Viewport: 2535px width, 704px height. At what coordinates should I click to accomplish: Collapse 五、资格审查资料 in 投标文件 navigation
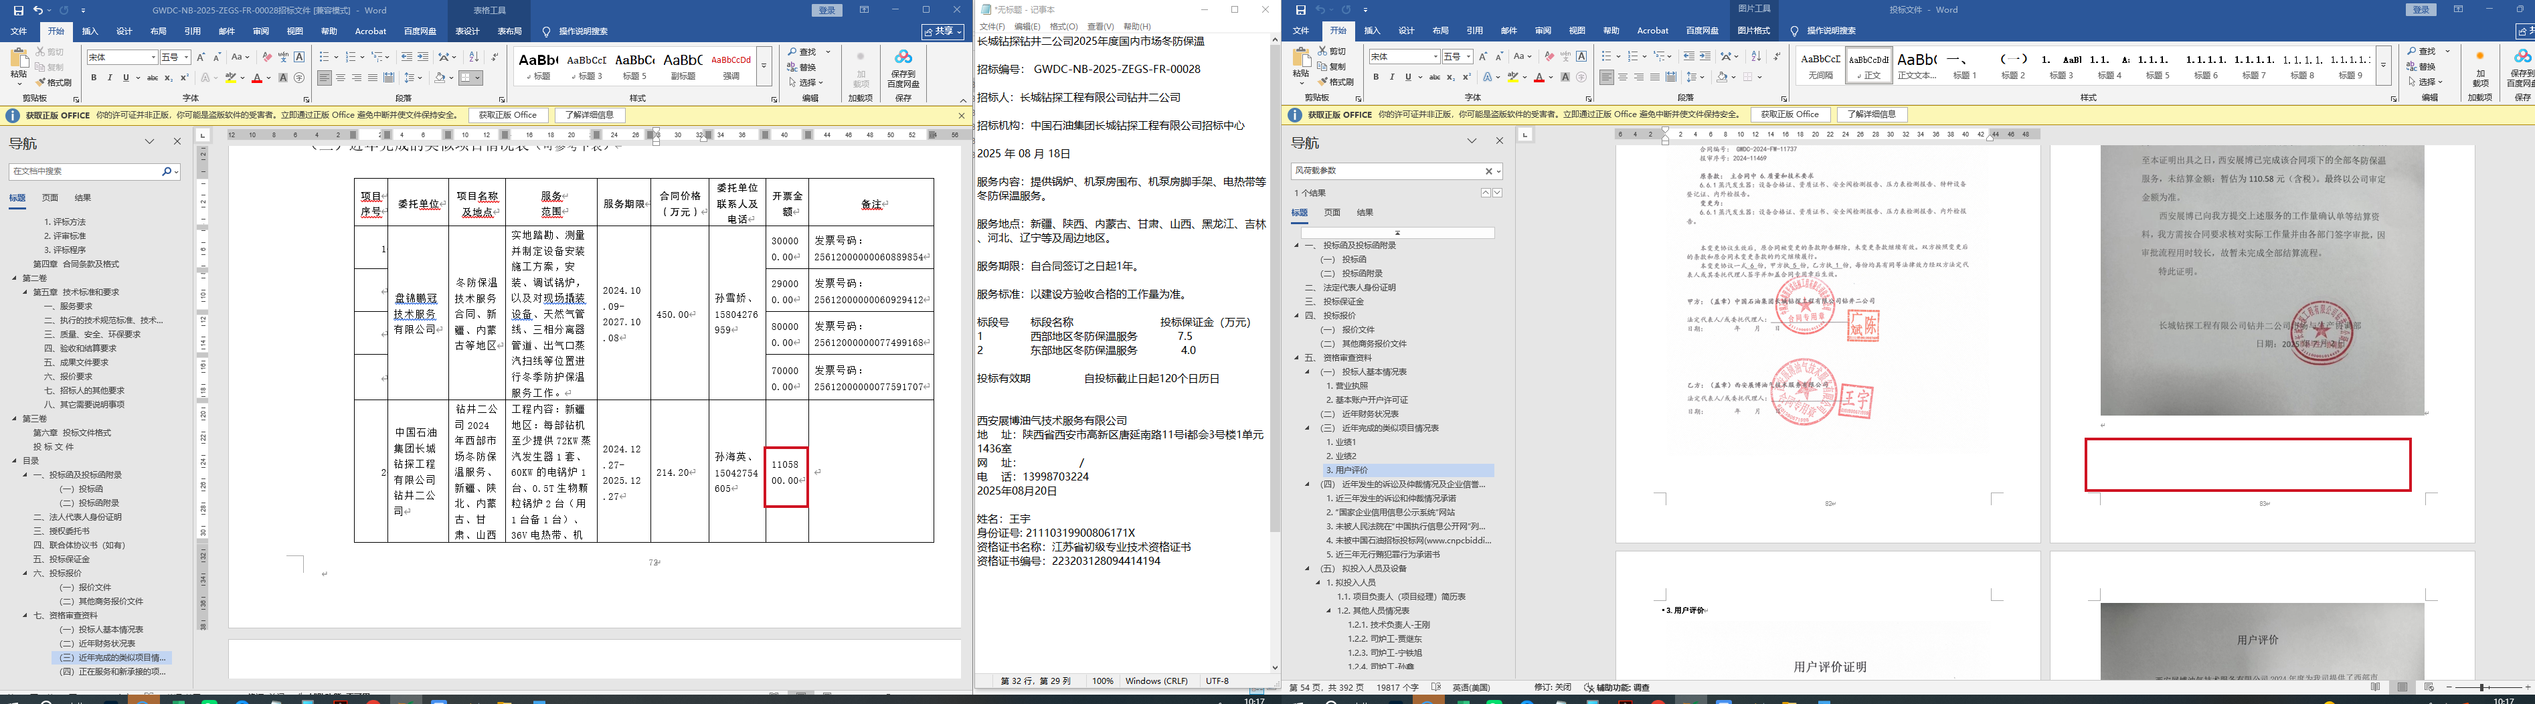(1297, 357)
